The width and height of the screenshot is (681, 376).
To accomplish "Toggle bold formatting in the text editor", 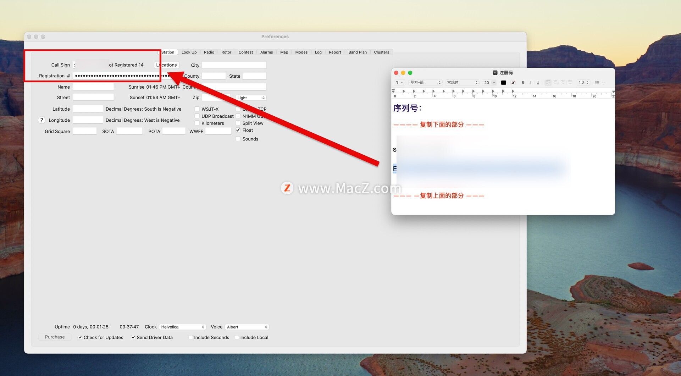I will click(523, 83).
